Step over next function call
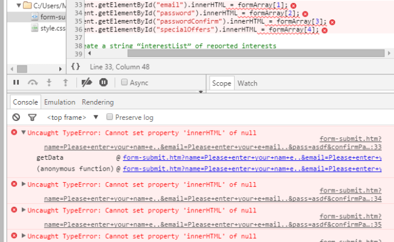Viewport: 394px width, 242px height. click(33, 82)
